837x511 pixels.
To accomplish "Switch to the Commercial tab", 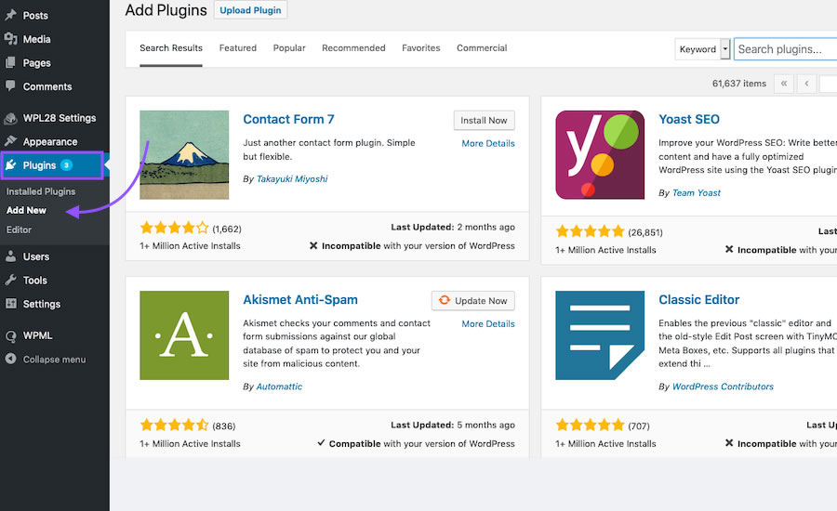I will [x=482, y=48].
